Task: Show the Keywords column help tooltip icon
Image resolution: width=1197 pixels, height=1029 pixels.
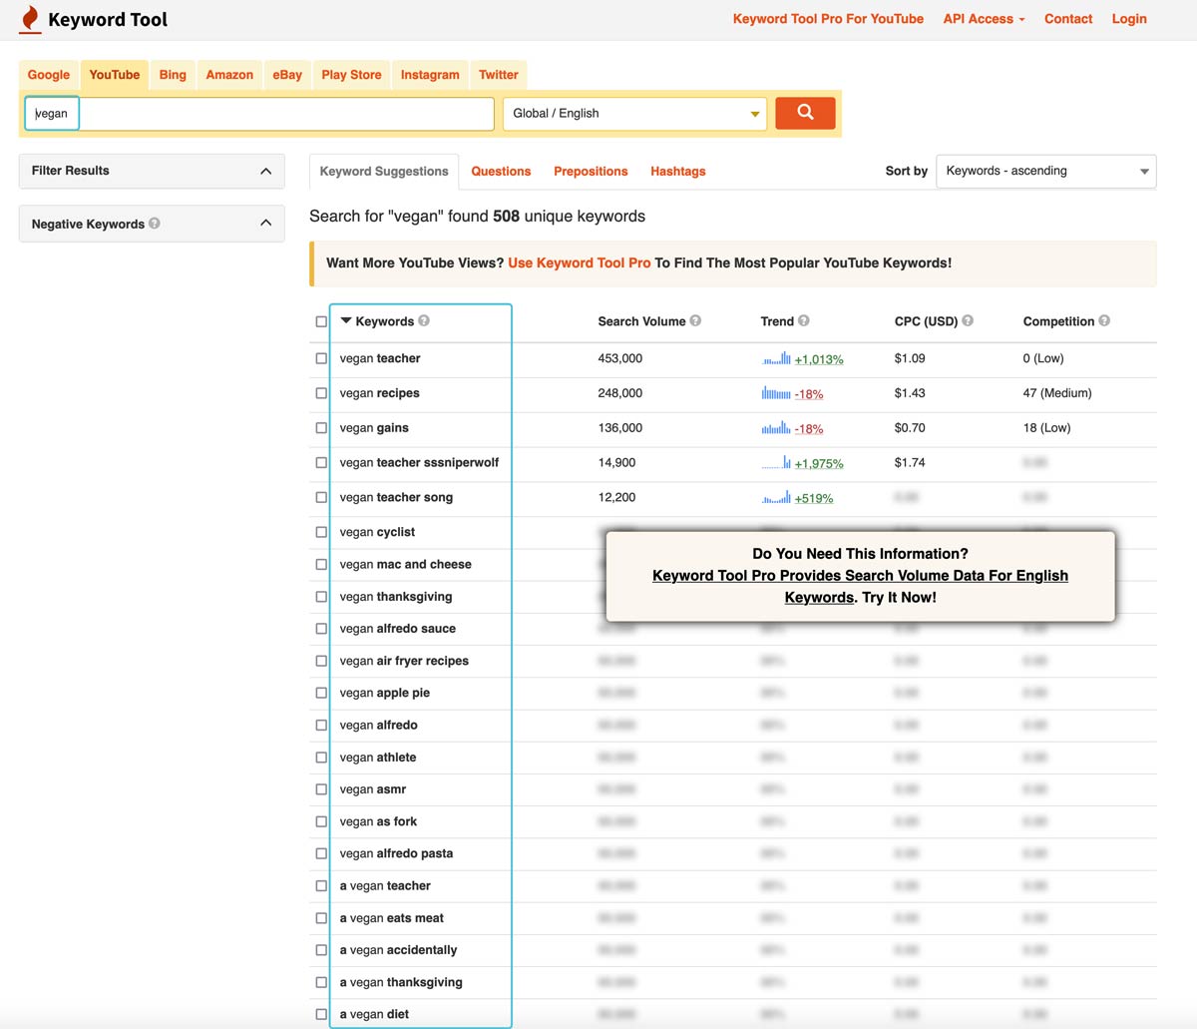Action: 424,320
